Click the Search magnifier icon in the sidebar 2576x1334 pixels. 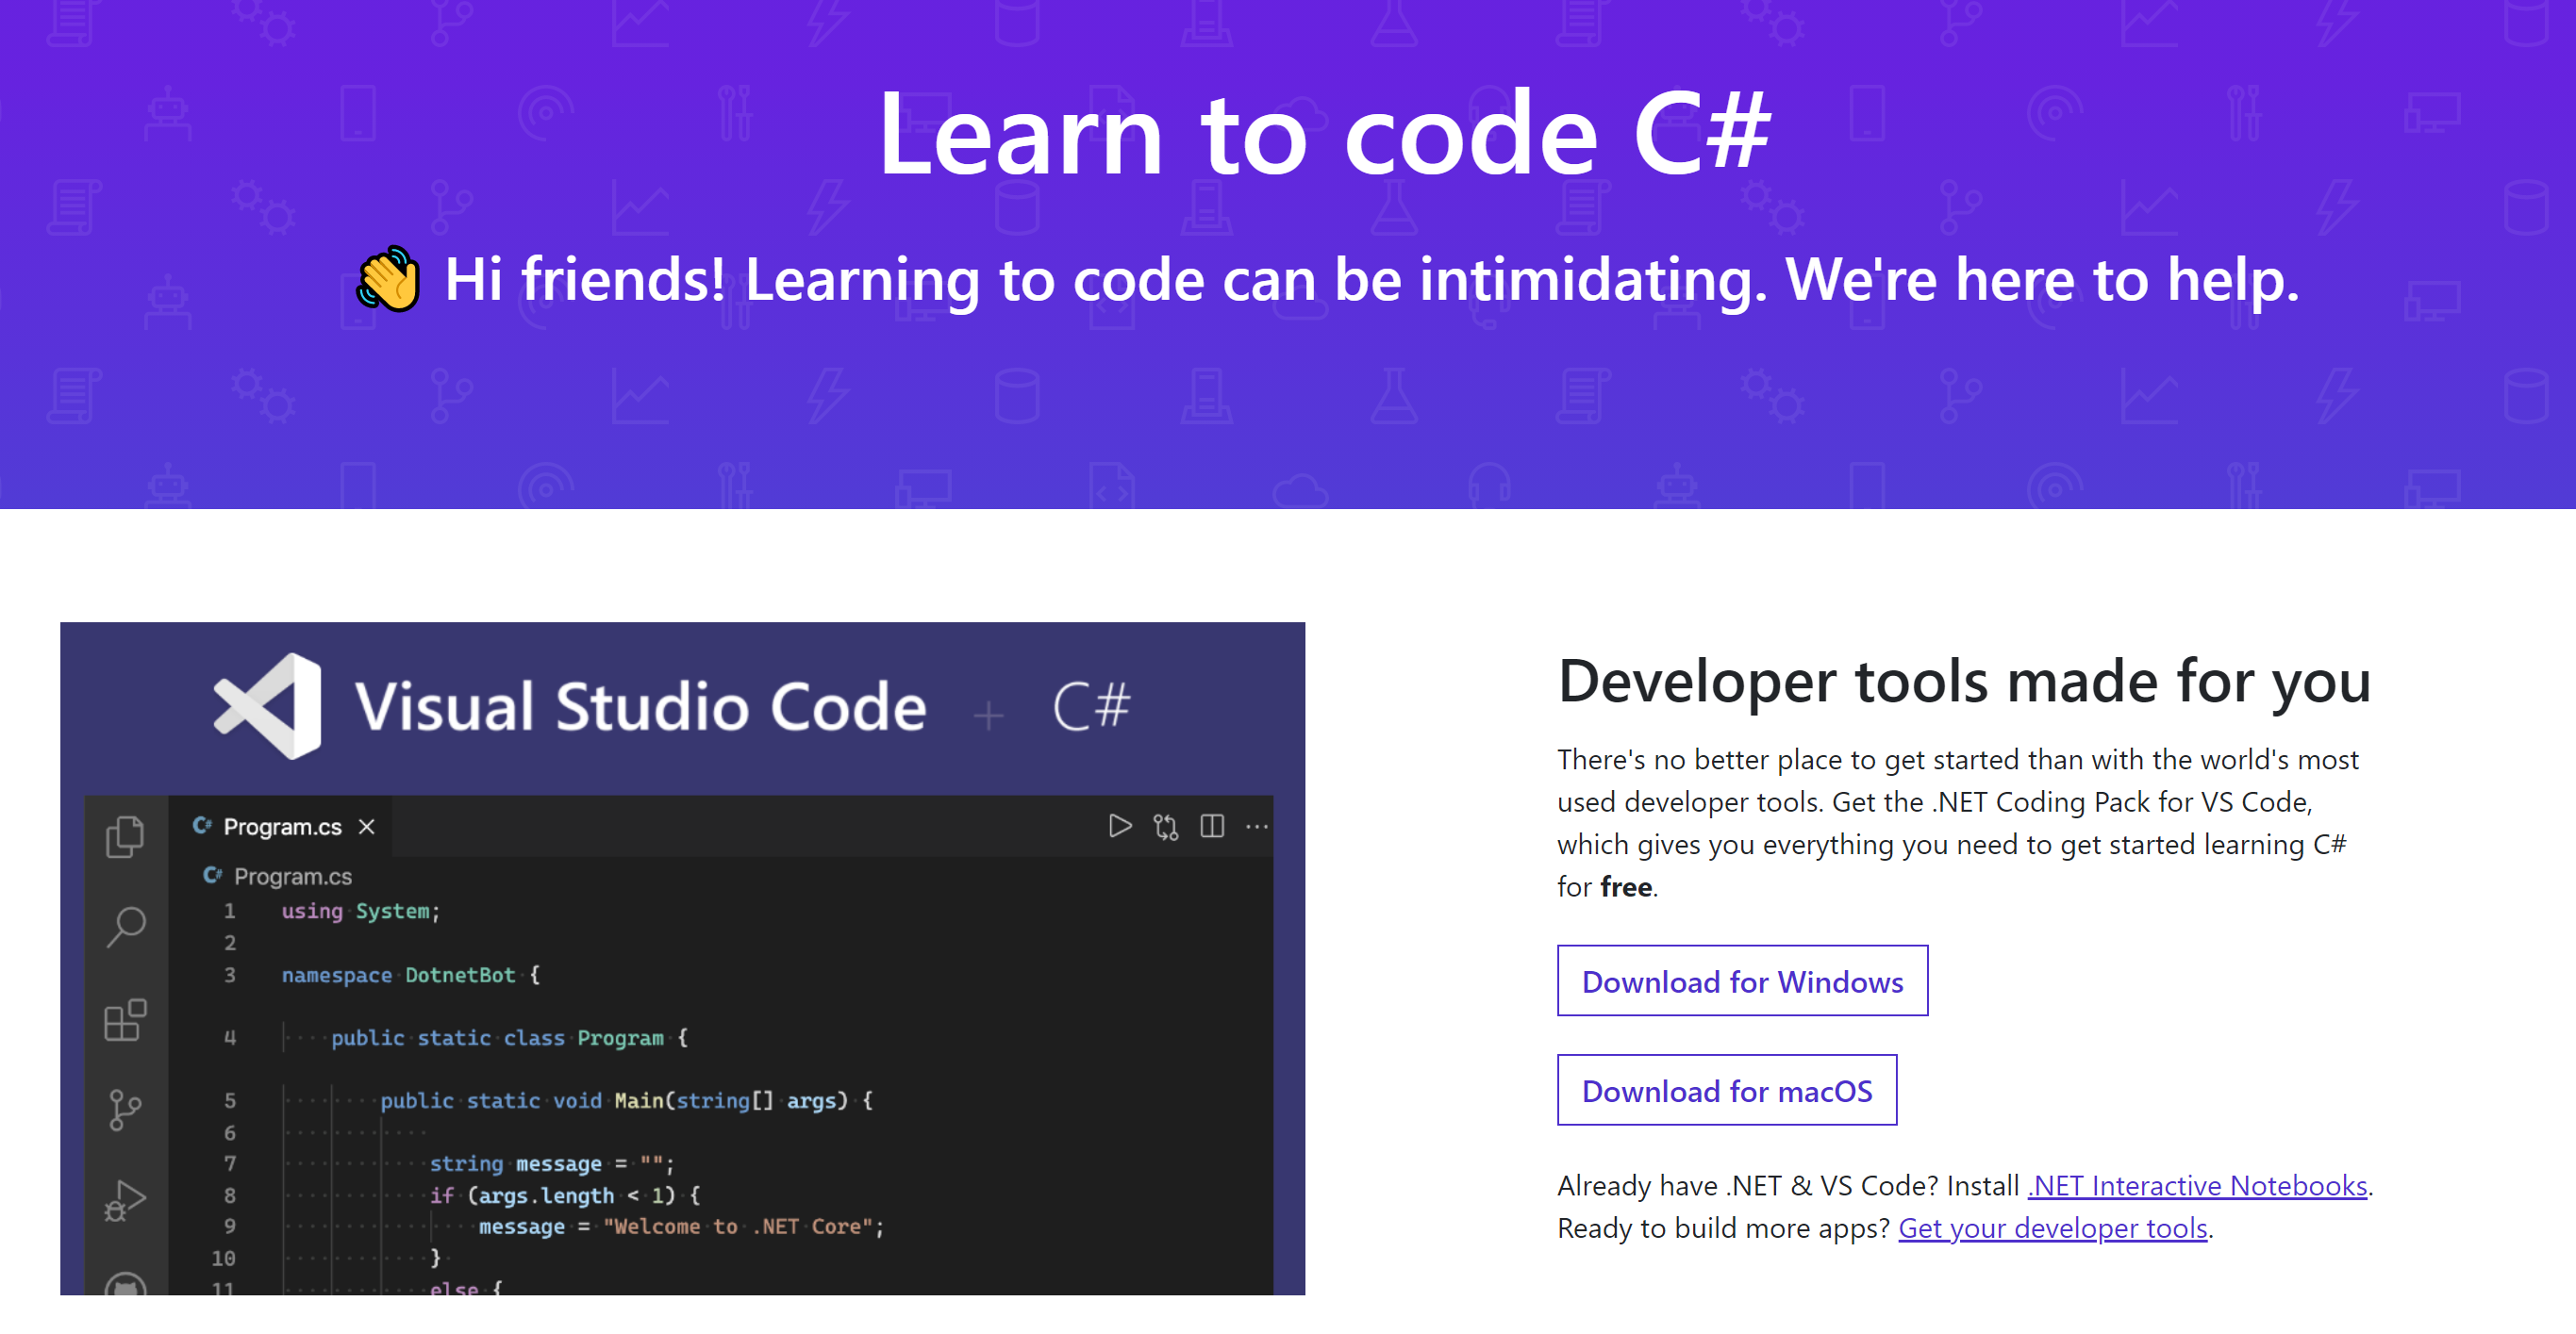[x=126, y=928]
